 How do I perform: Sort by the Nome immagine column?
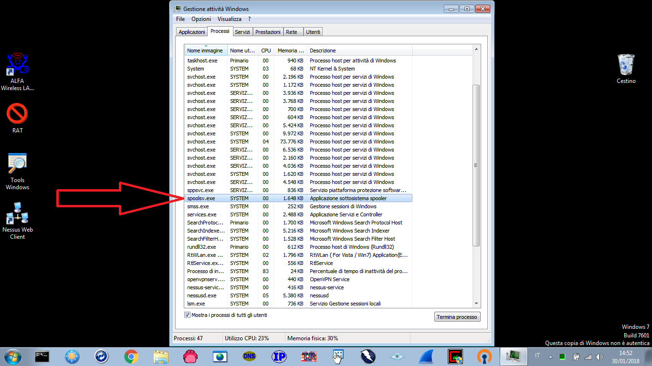click(x=206, y=51)
